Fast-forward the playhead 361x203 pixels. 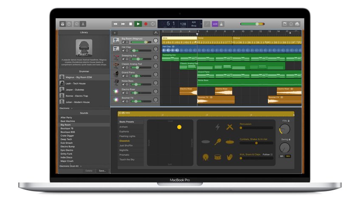point(123,24)
